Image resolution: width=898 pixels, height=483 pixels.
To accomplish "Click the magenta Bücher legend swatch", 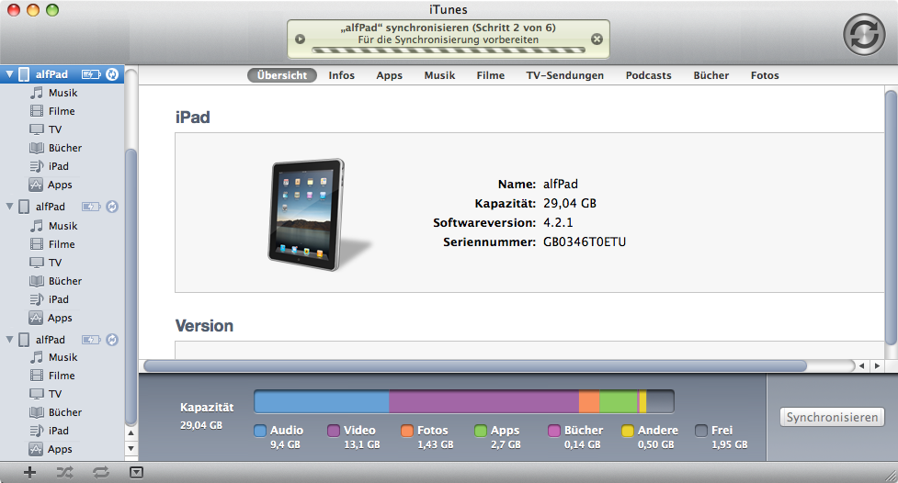I will click(554, 431).
